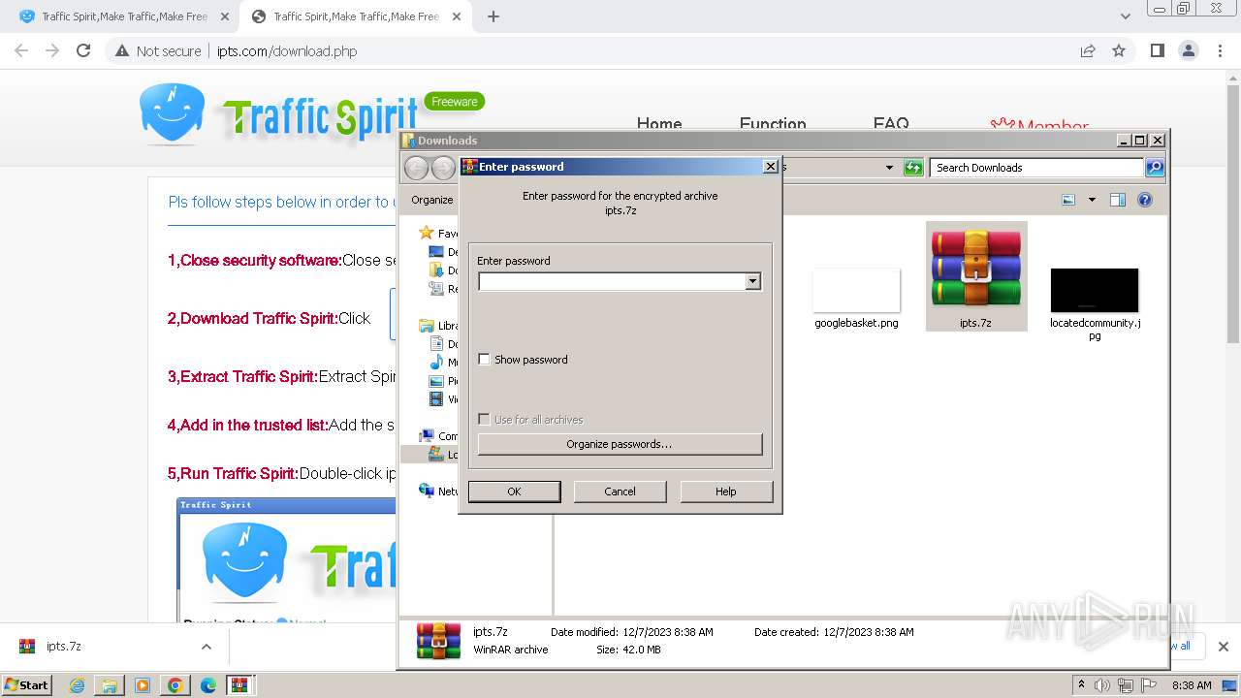Screen dimensions: 1241x698
Task: Toggle the preview pane icon
Action: coord(1118,200)
